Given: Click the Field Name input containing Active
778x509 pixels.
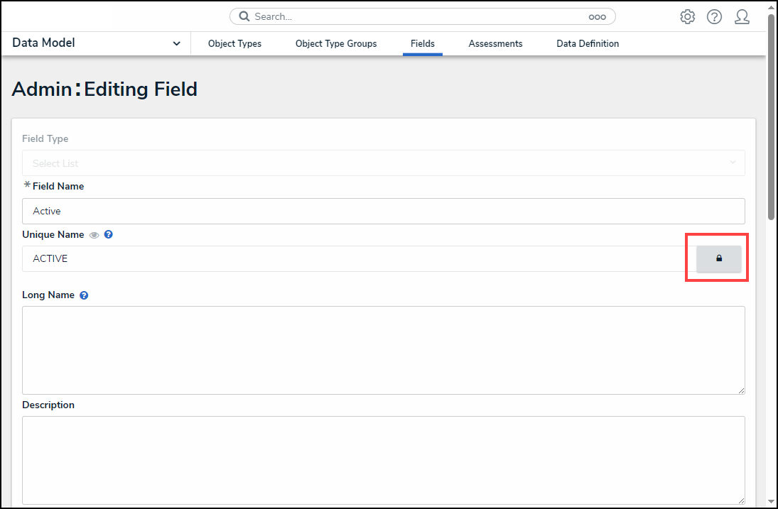Looking at the screenshot, I should (x=383, y=212).
